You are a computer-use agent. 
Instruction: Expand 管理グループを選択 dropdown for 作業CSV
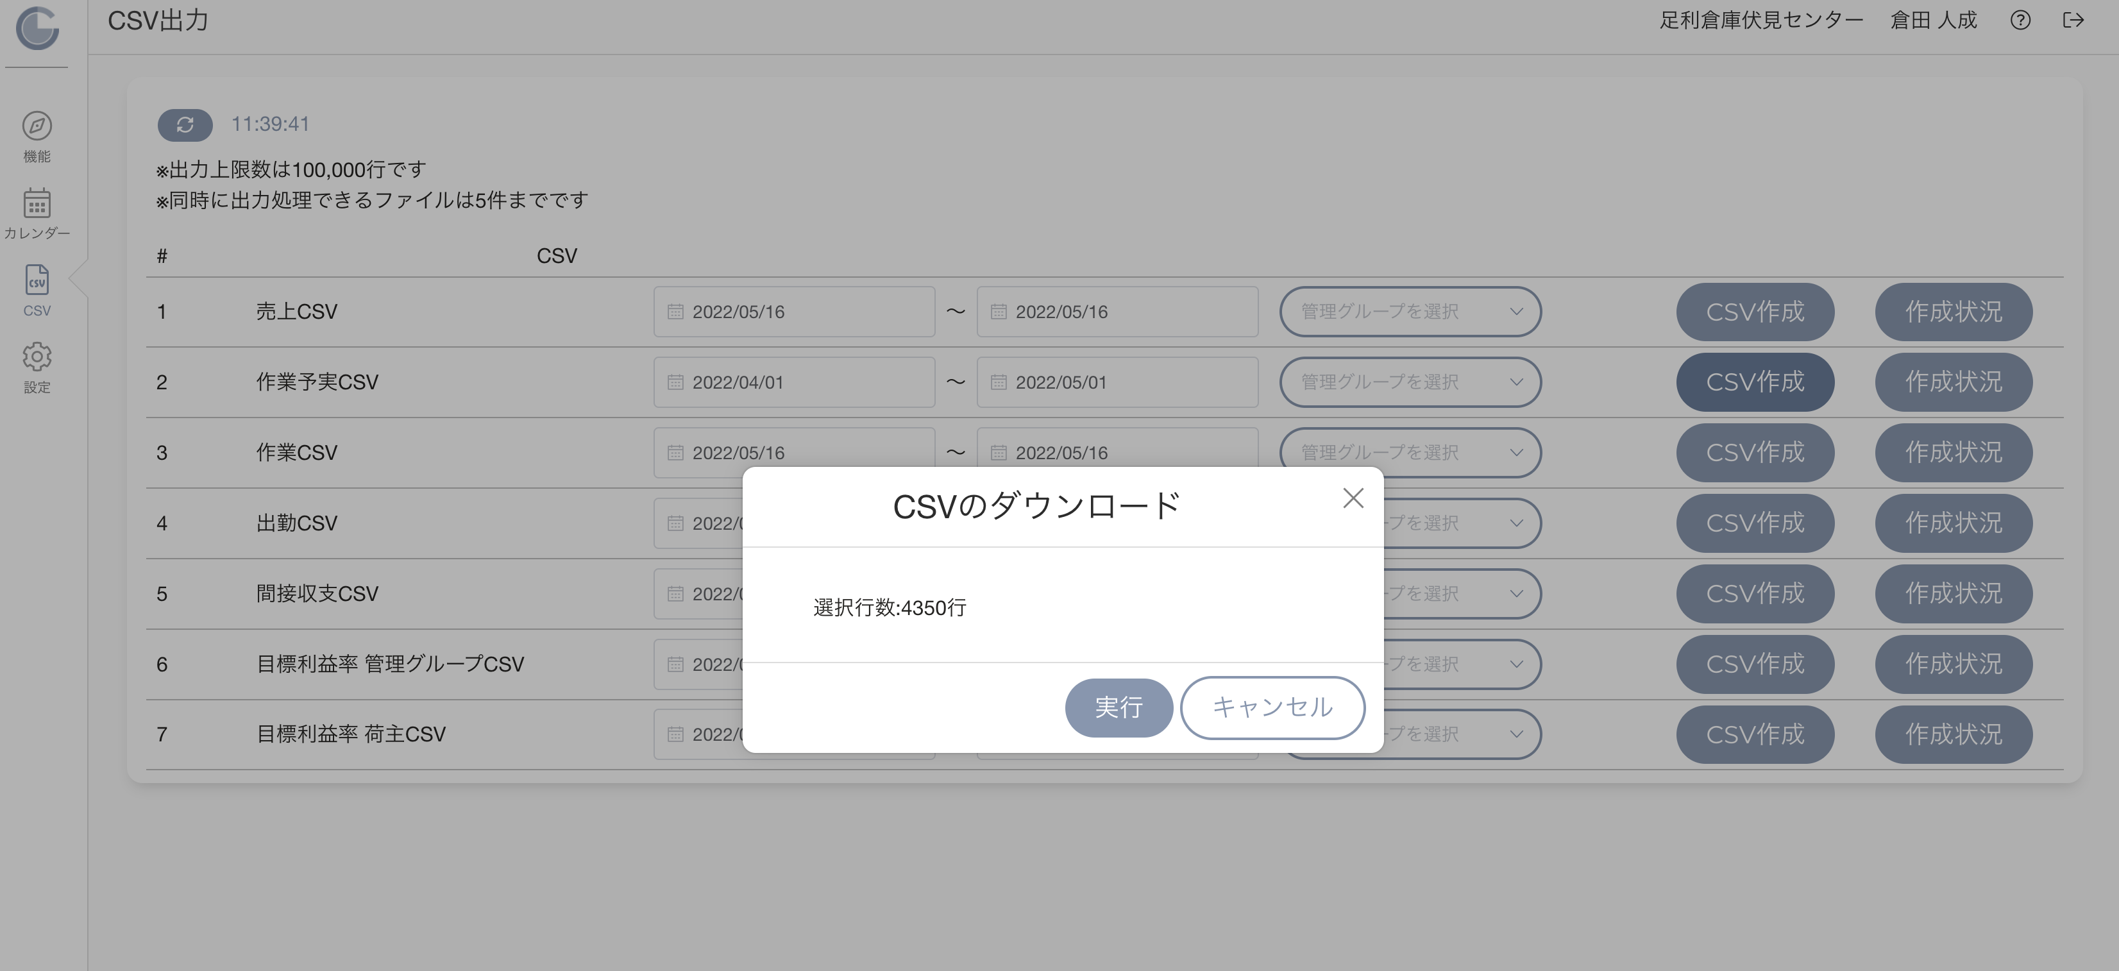(1410, 453)
